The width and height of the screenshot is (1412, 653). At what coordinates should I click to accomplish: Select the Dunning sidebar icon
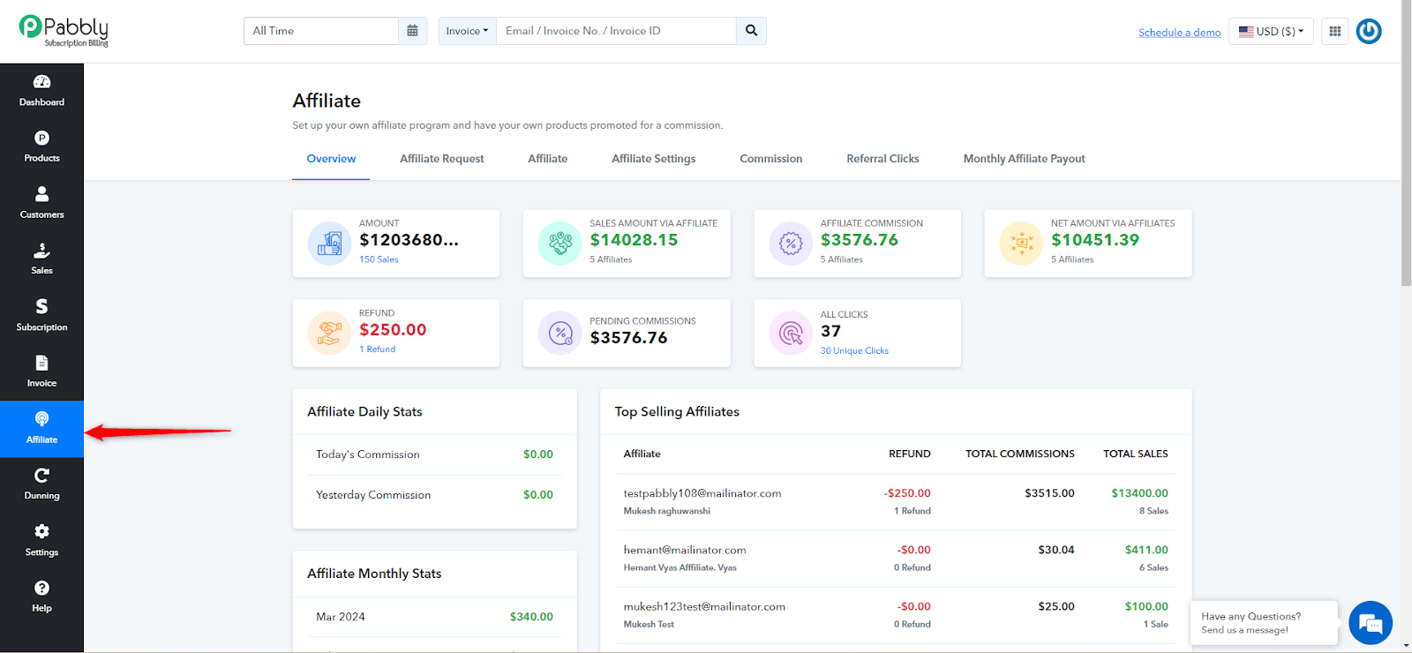click(x=41, y=484)
